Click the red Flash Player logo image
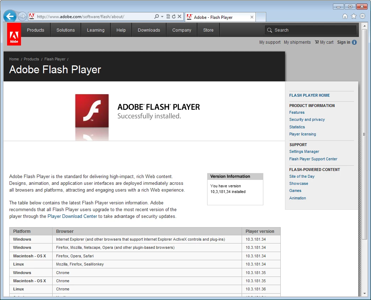Viewport: 371px width, 300px height. click(92, 111)
